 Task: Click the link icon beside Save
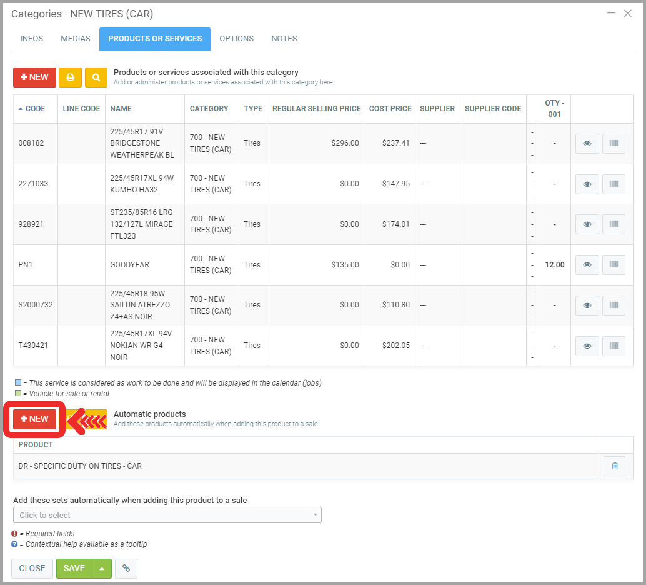pos(126,569)
